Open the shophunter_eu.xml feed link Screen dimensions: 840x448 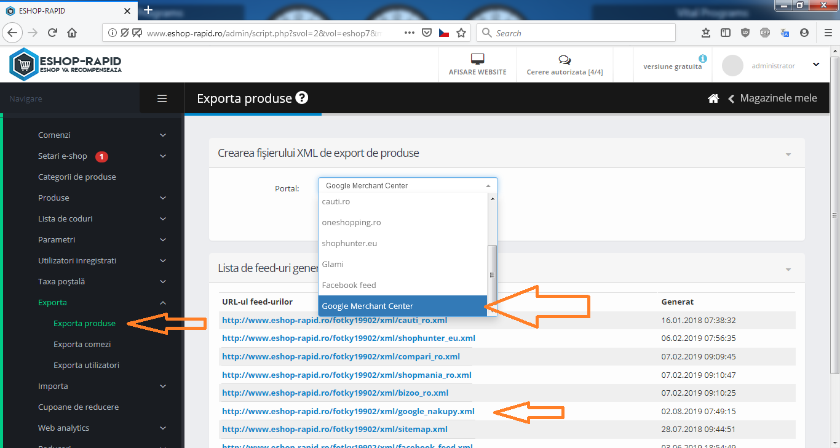point(349,338)
